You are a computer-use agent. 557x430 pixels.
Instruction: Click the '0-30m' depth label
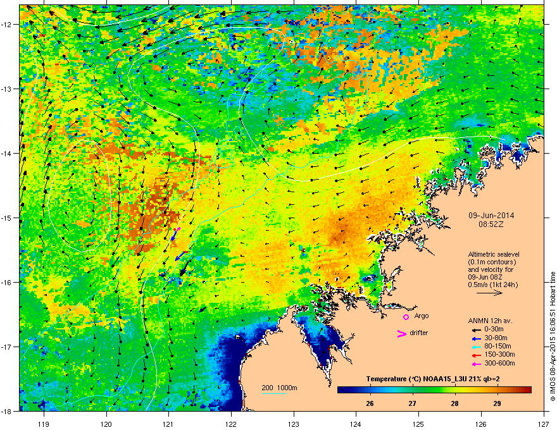[494, 329]
